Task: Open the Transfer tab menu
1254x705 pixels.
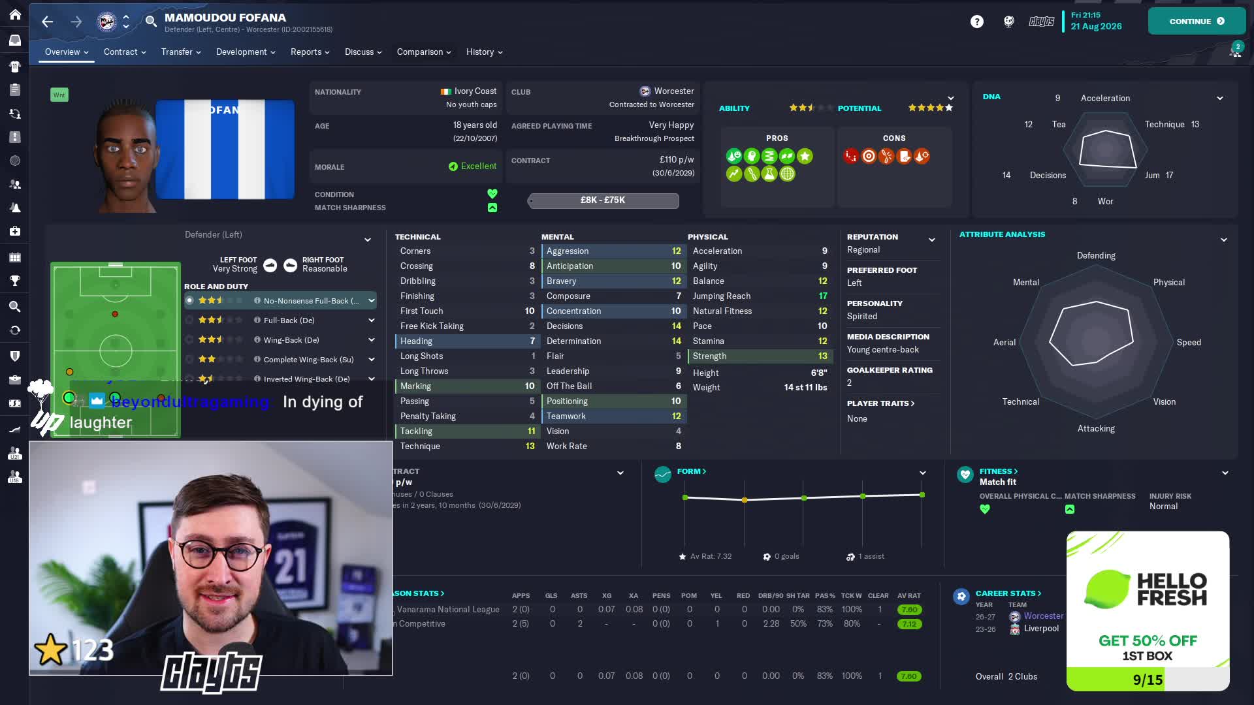Action: [181, 52]
